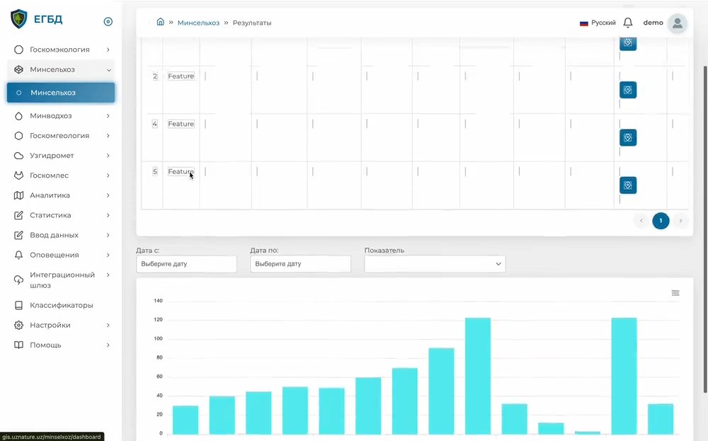Image resolution: width=708 pixels, height=441 pixels.
Task: Click Feature cell in row 5
Action: [x=181, y=171]
